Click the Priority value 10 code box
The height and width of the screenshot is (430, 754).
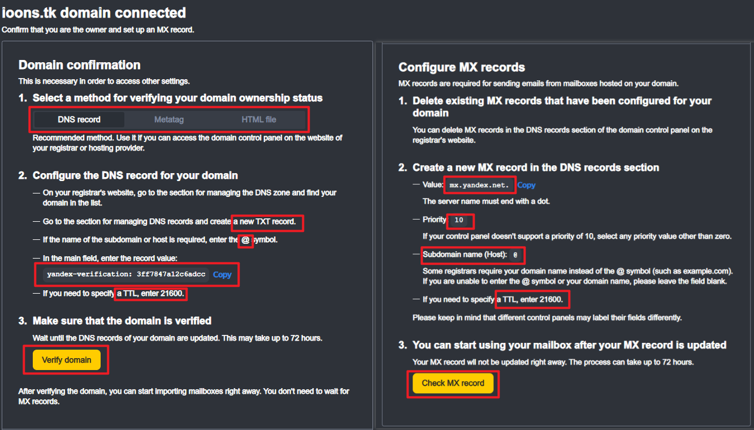(459, 220)
